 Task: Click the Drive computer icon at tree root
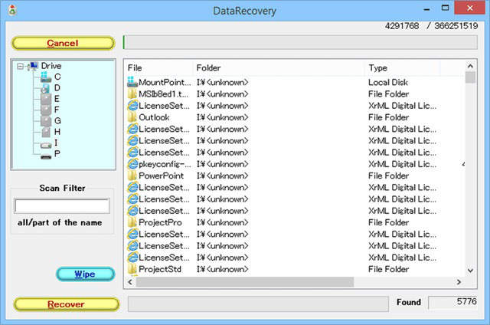(x=33, y=66)
